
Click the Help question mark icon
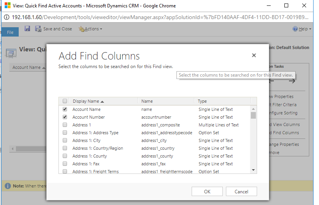coord(296,29)
